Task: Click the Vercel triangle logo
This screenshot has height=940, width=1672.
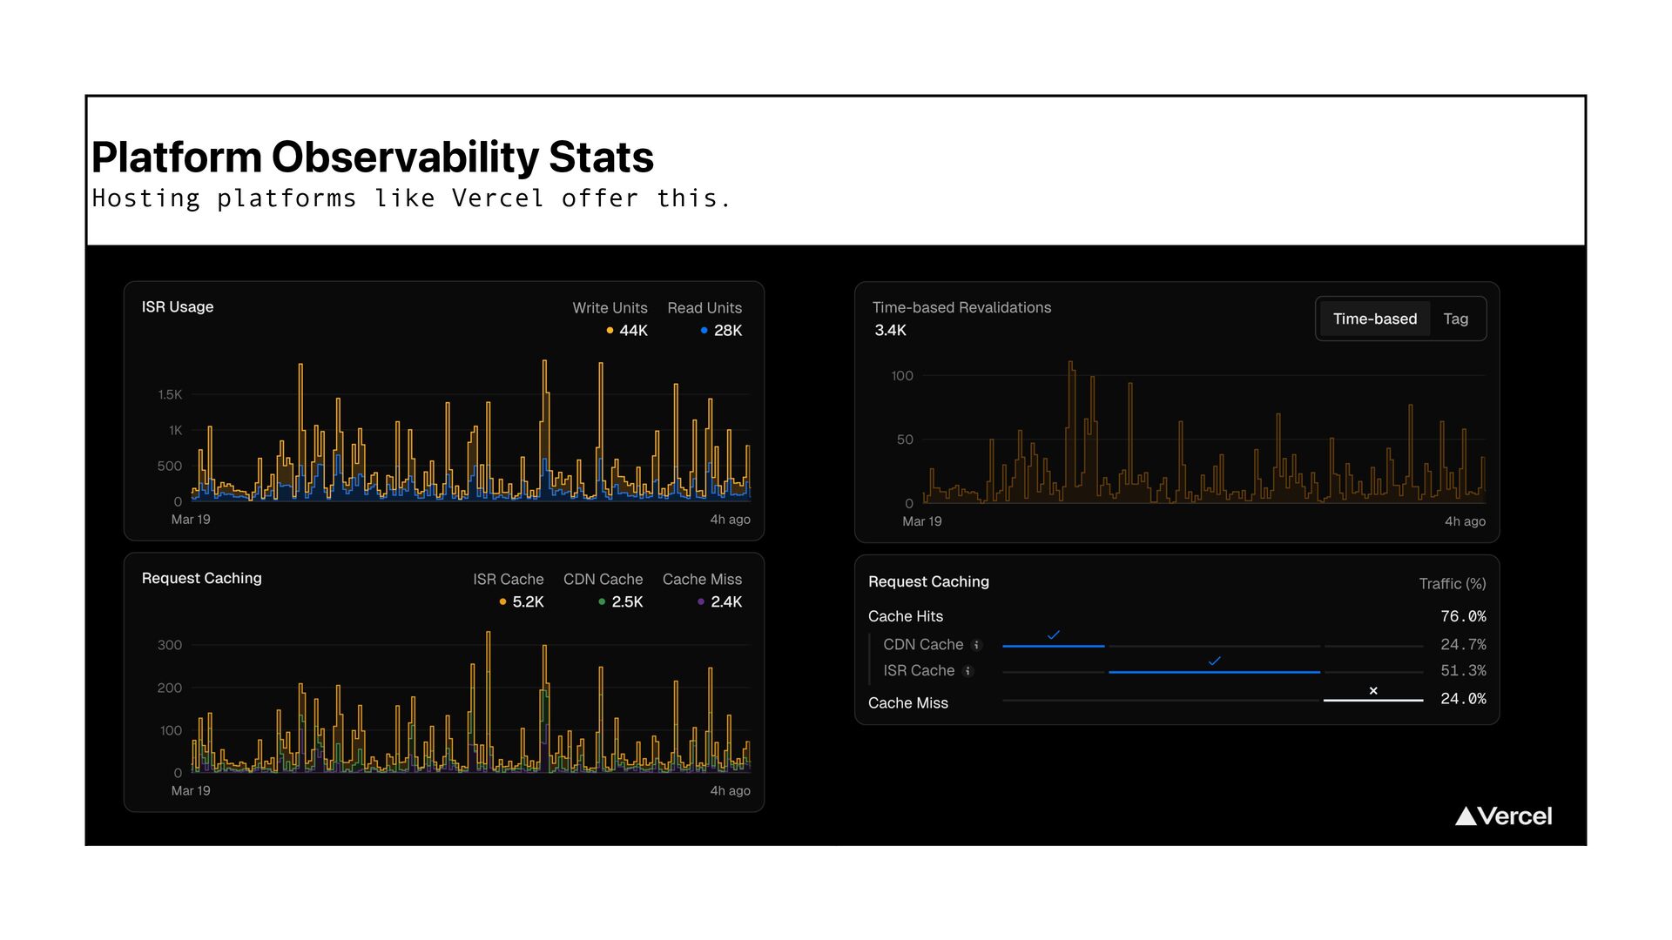Action: pyautogui.click(x=1466, y=816)
